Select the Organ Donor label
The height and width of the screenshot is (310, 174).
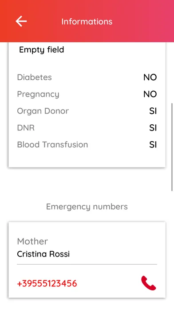[x=43, y=111]
